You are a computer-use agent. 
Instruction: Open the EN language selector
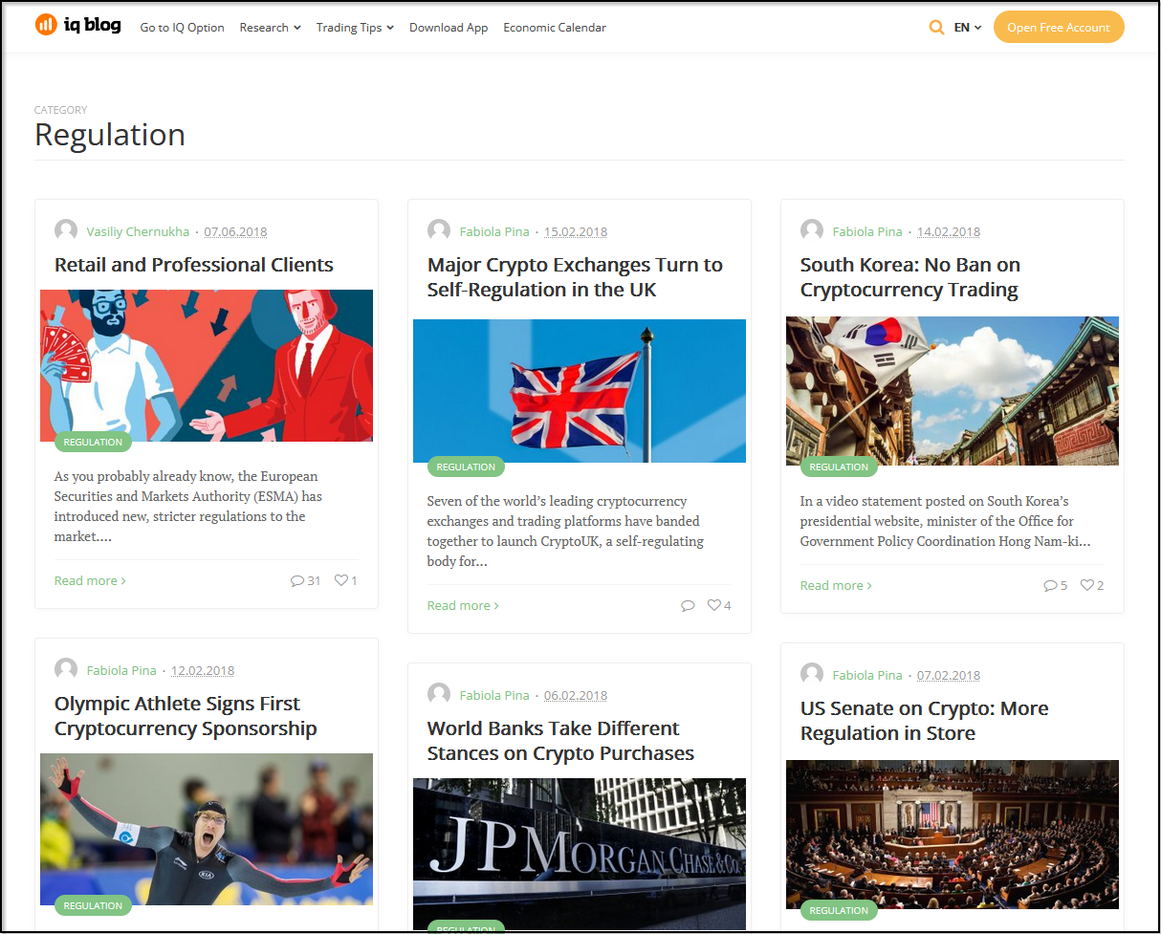(968, 28)
